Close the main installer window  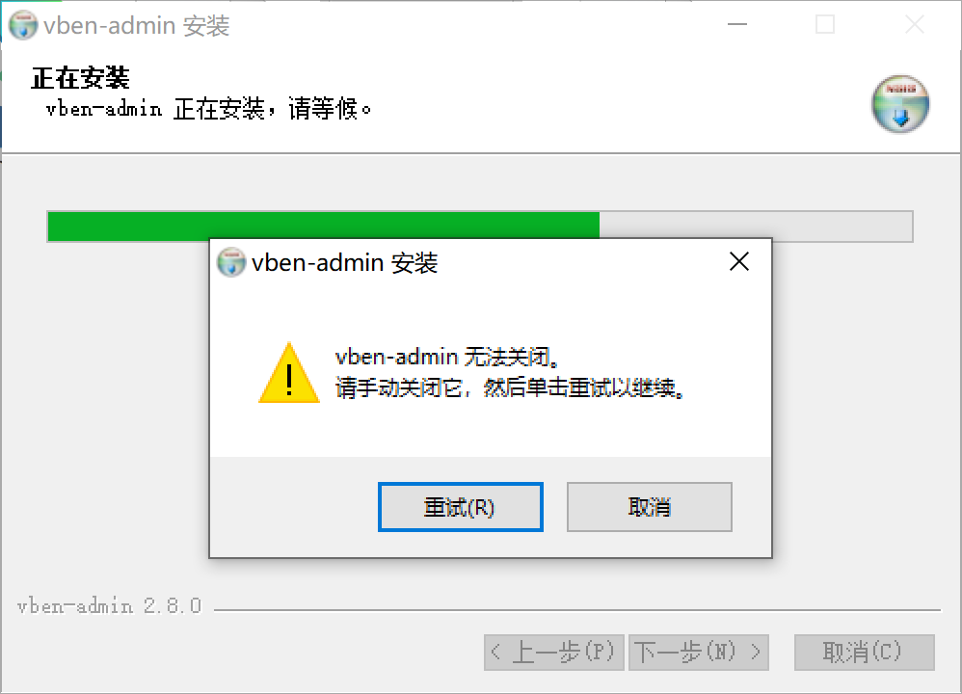point(914,24)
